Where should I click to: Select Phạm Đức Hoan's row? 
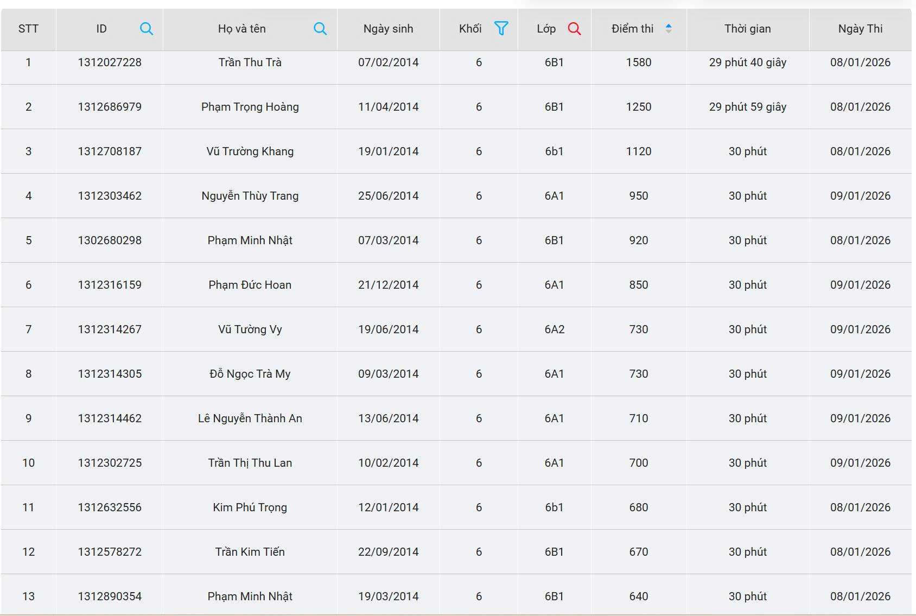[x=250, y=285]
